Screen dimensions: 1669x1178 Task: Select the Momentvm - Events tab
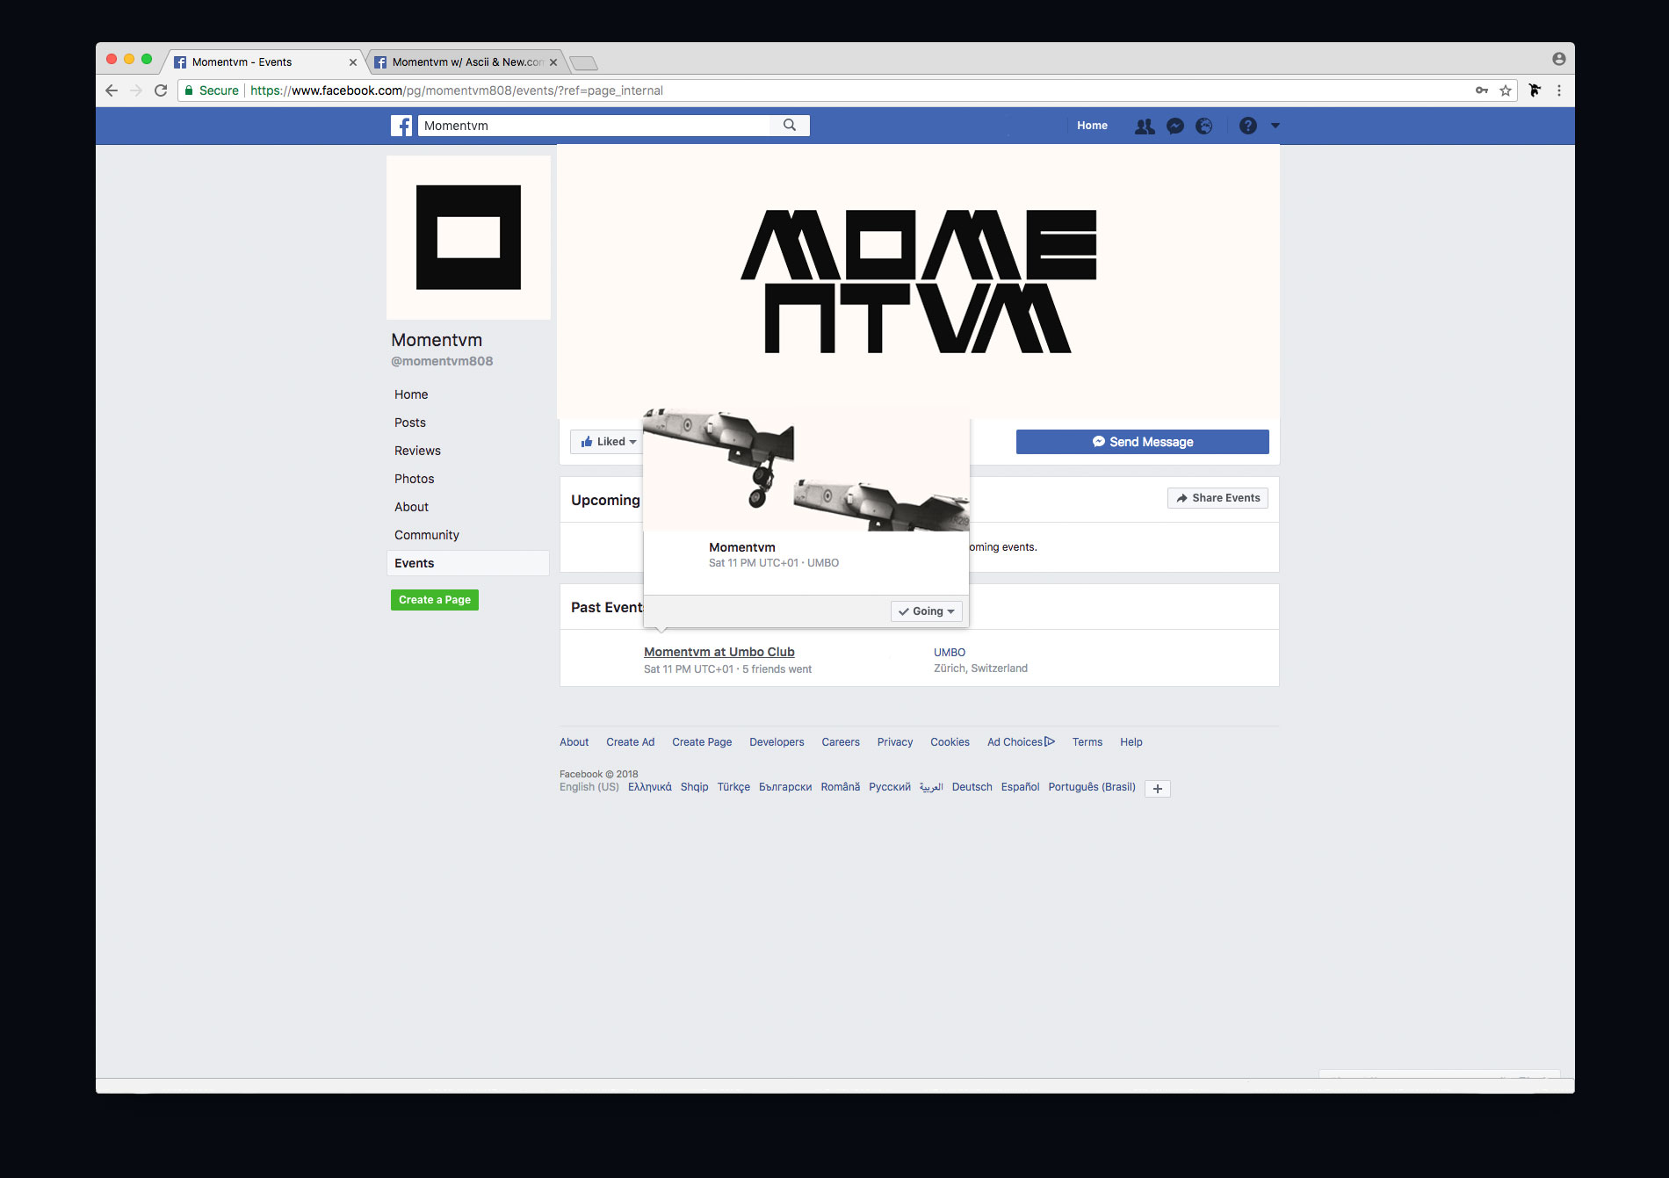point(262,62)
